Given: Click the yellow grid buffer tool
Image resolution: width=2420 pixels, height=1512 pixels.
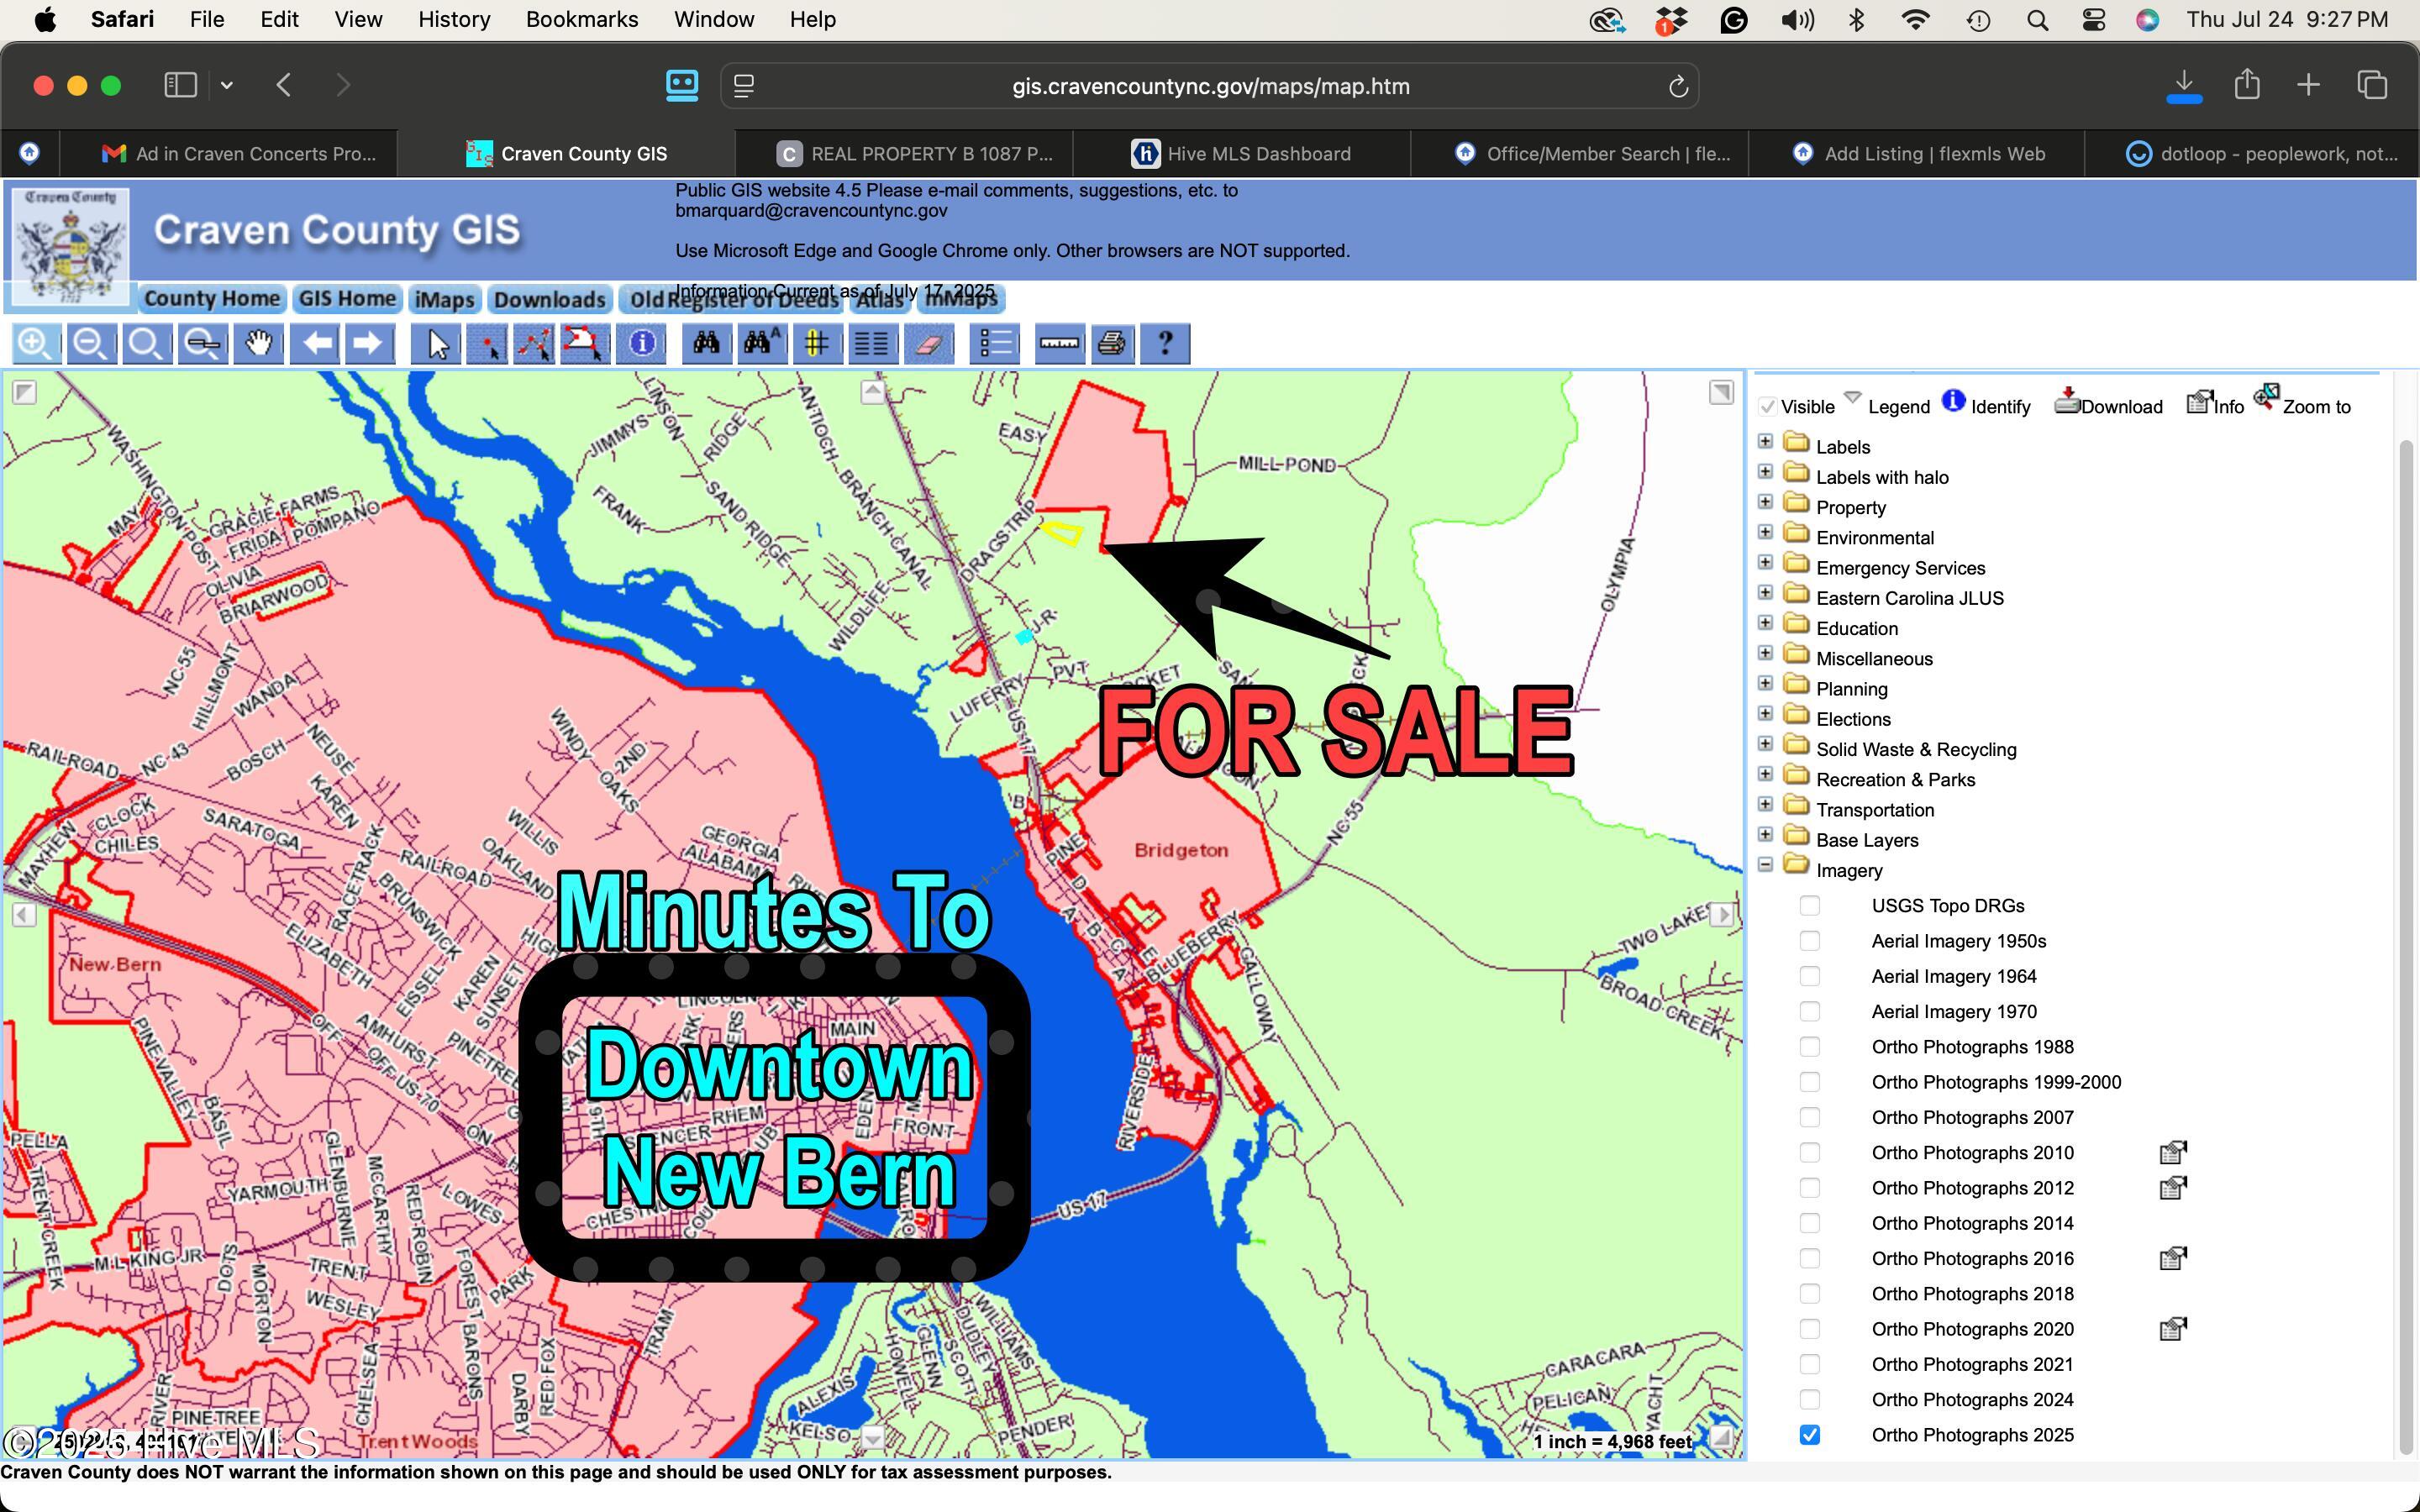Looking at the screenshot, I should (816, 344).
